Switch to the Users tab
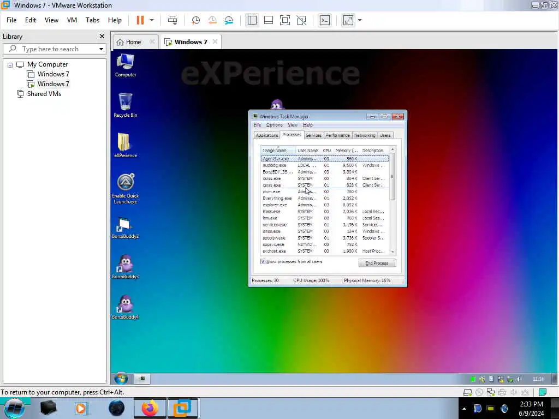Screen dimensions: 559x419 pyautogui.click(x=385, y=135)
